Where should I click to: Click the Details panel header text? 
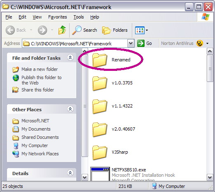point(20,173)
